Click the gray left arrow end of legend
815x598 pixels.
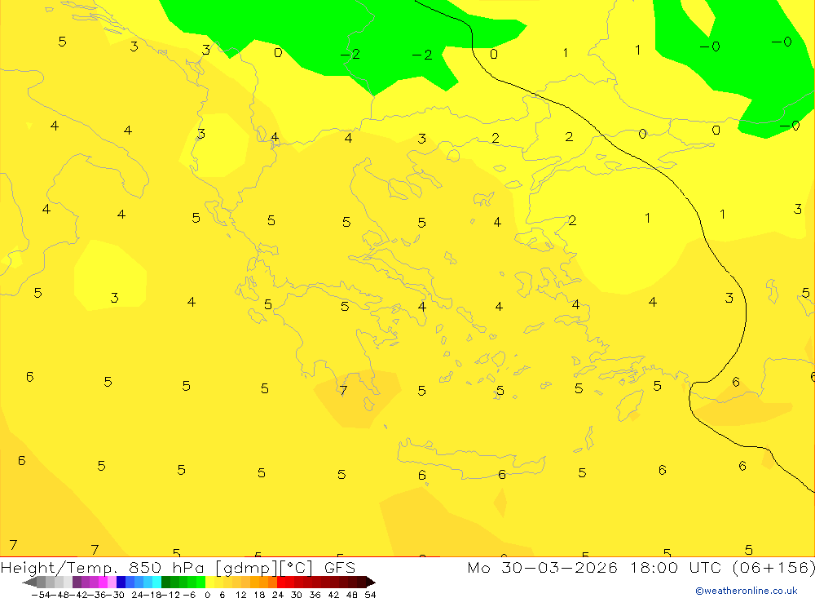[29, 582]
